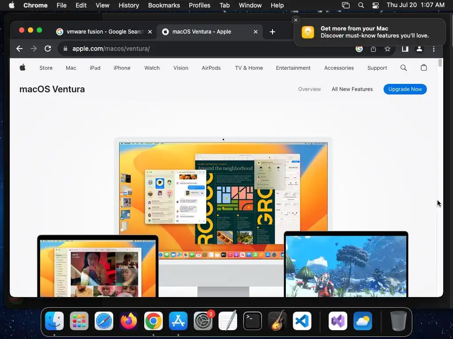Open the Edit menu
This screenshot has width=453, height=339.
point(81,5)
